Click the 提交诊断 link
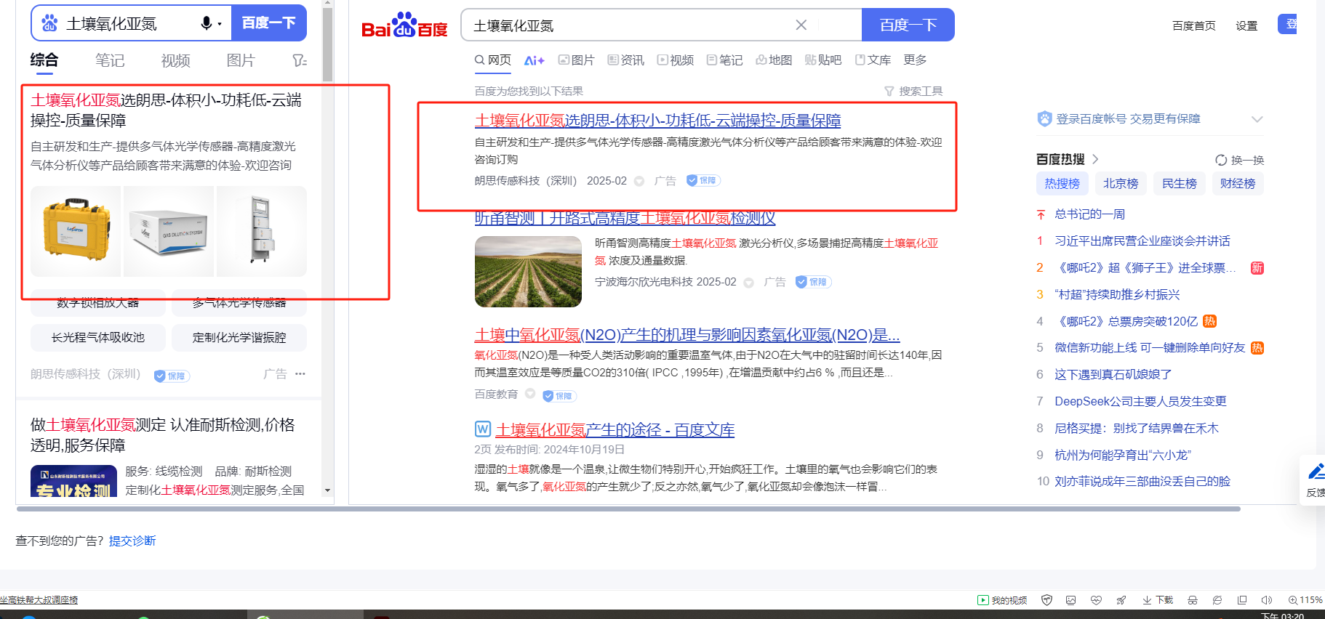 132,541
